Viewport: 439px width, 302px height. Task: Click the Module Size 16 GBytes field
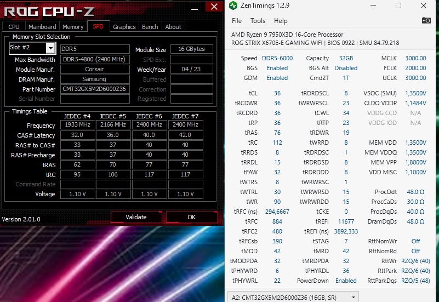point(191,49)
